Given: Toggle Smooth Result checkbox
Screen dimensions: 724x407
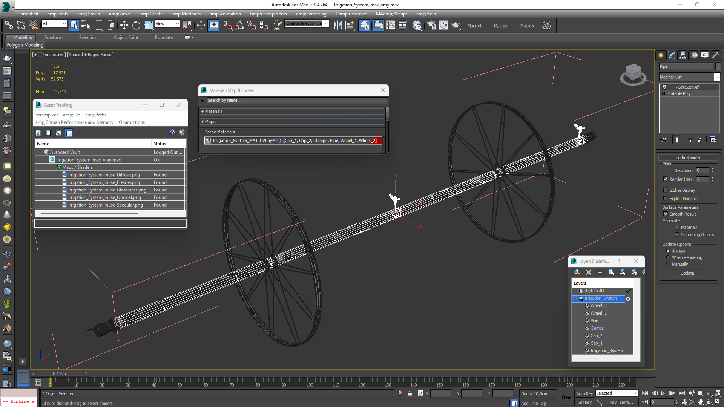Looking at the screenshot, I should (x=666, y=214).
